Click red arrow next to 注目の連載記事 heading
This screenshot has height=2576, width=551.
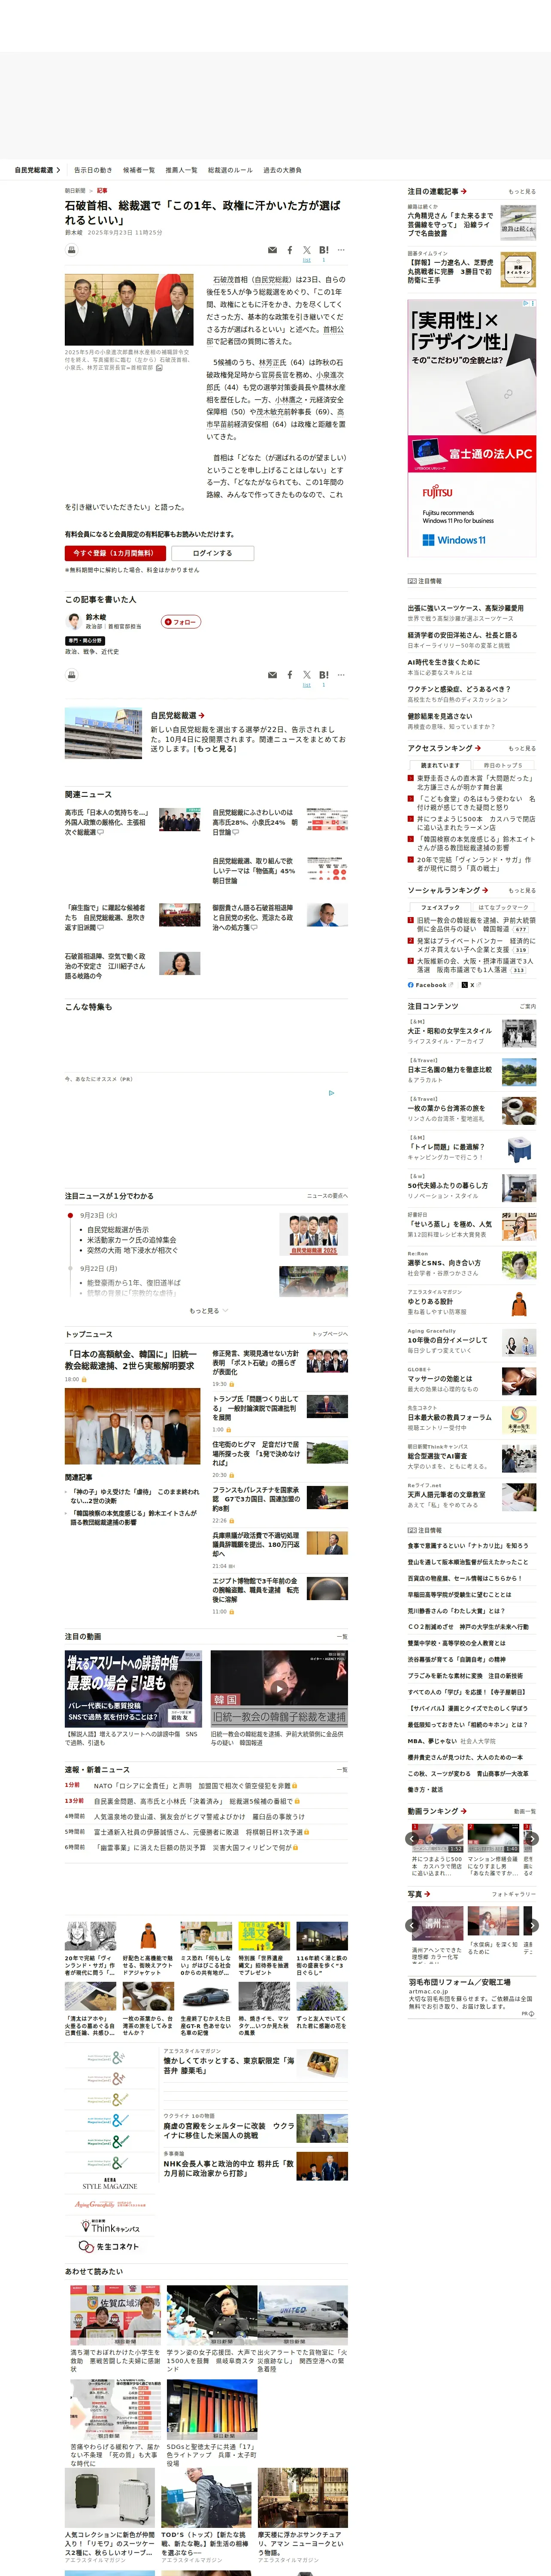tap(464, 191)
